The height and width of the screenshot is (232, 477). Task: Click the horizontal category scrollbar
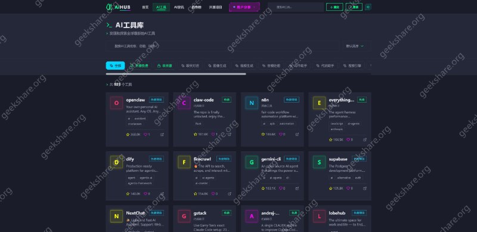(176, 74)
